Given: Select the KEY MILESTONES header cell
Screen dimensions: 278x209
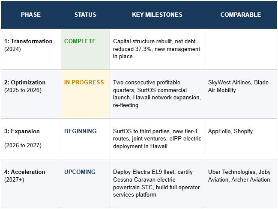Looking at the screenshot, I should pos(157,15).
